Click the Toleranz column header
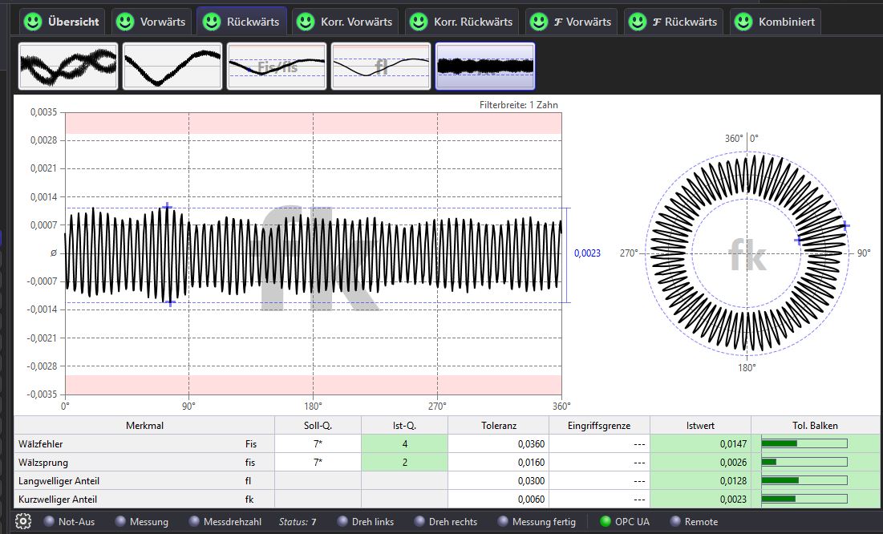883x534 pixels. (x=497, y=426)
